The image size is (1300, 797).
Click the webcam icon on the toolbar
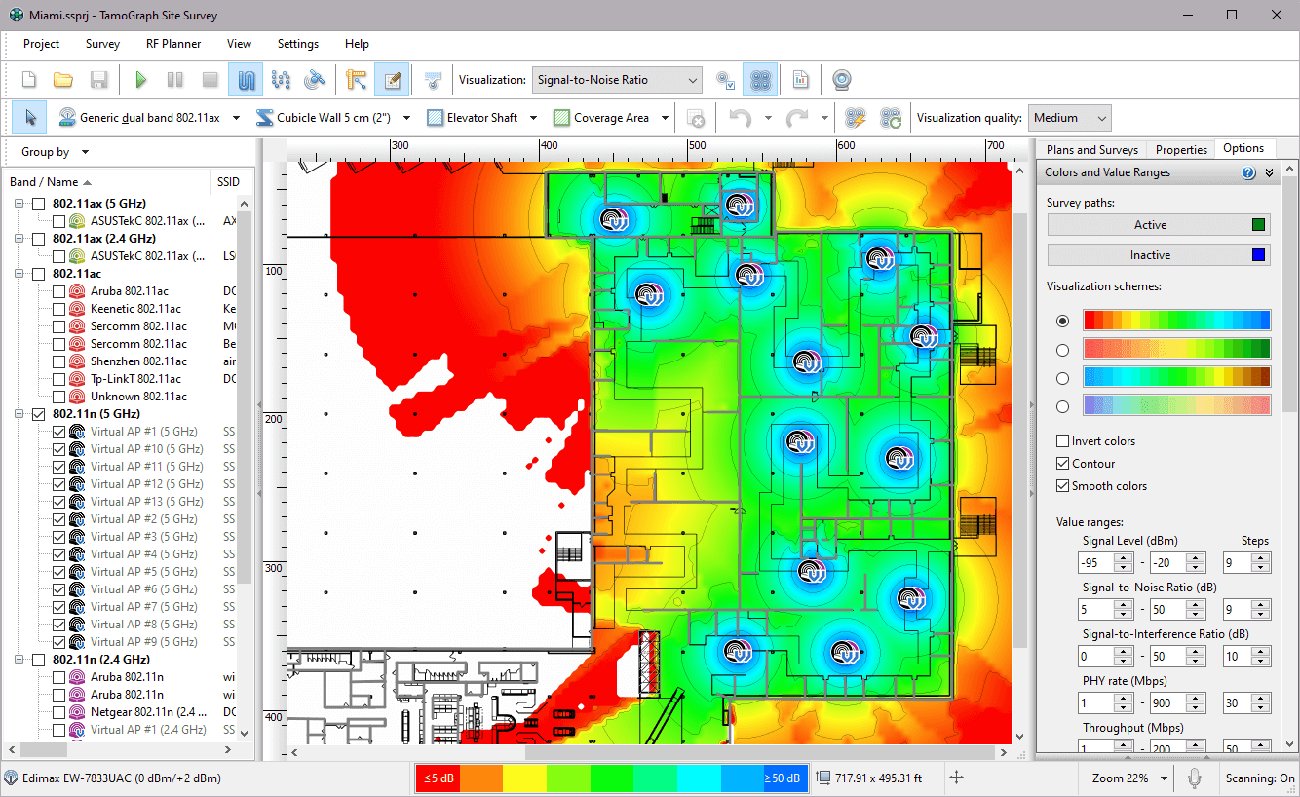click(x=840, y=79)
